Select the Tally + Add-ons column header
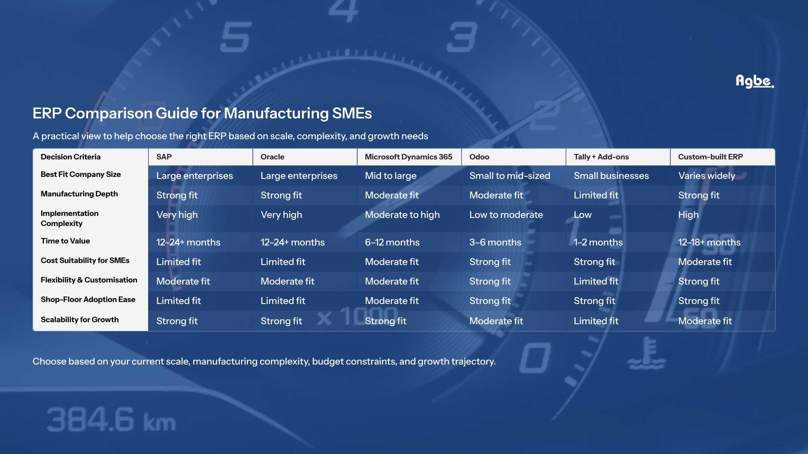 (x=601, y=156)
